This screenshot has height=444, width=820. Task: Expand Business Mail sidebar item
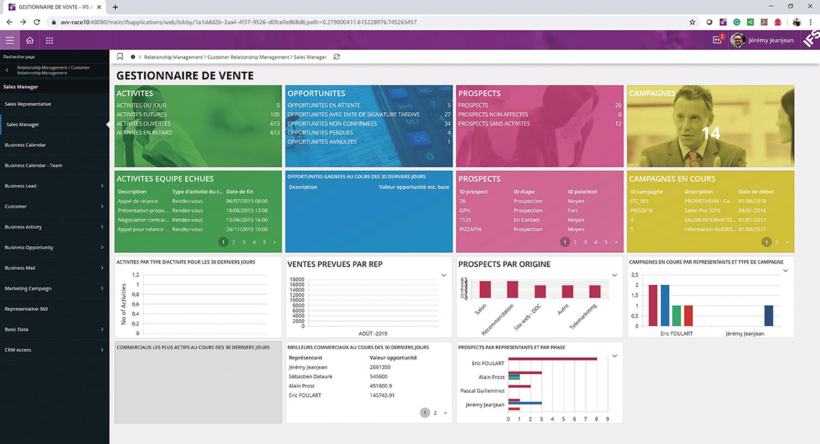coord(55,268)
